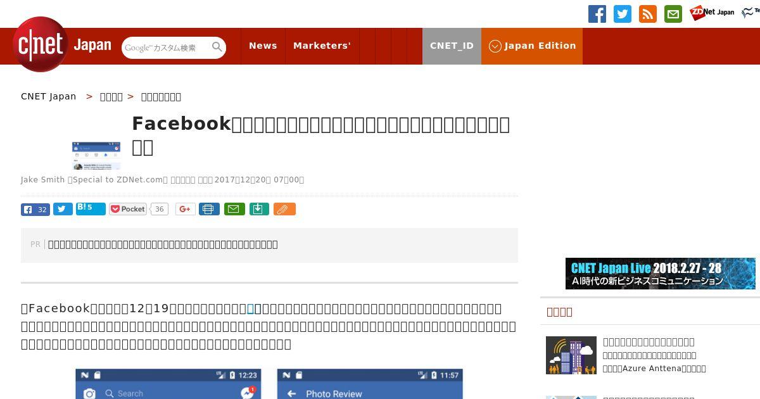Open the Facebook screenshot image with Search bar
Screen dimensions: 760x399
(x=168, y=384)
